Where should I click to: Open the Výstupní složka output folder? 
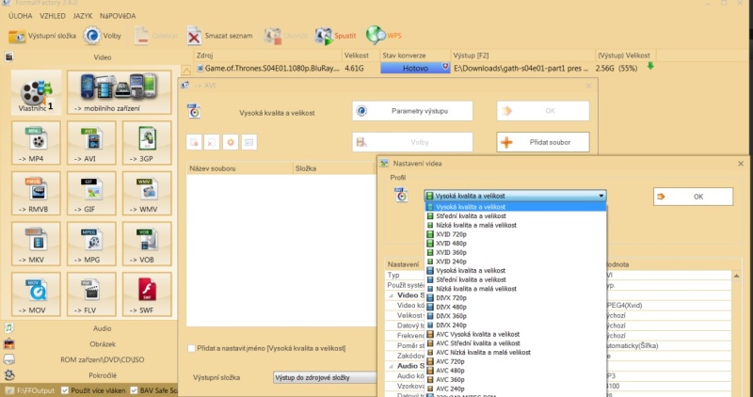(42, 36)
